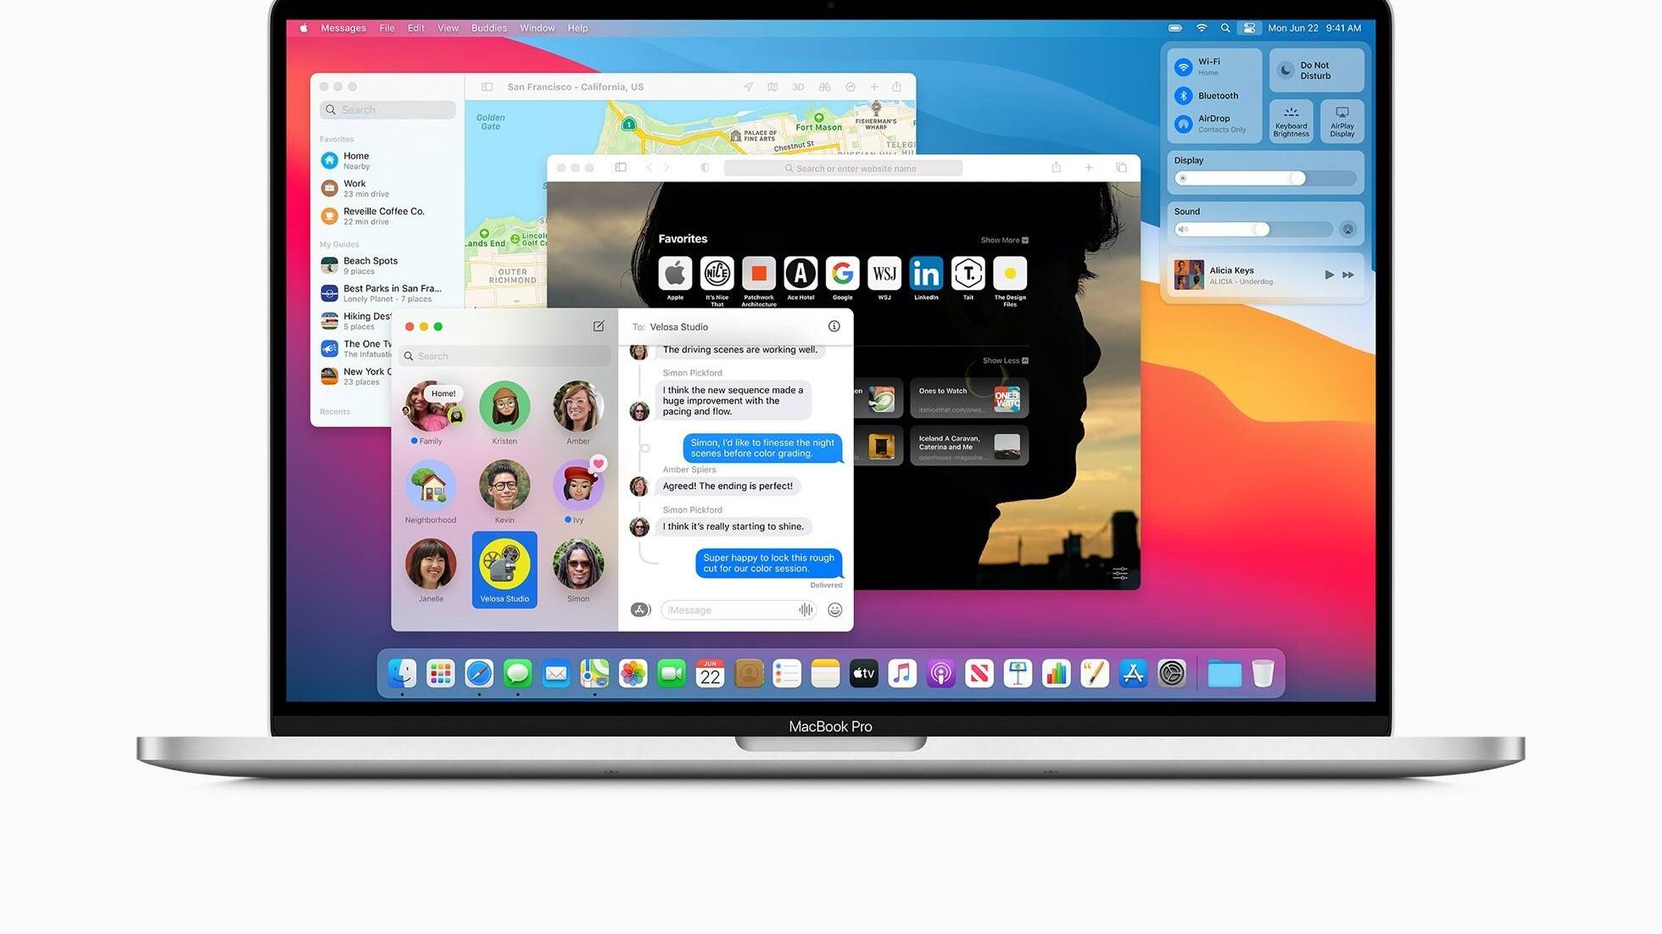The image size is (1662, 934).
Task: Select Beach Spots guide in Maps
Action: pyautogui.click(x=371, y=265)
